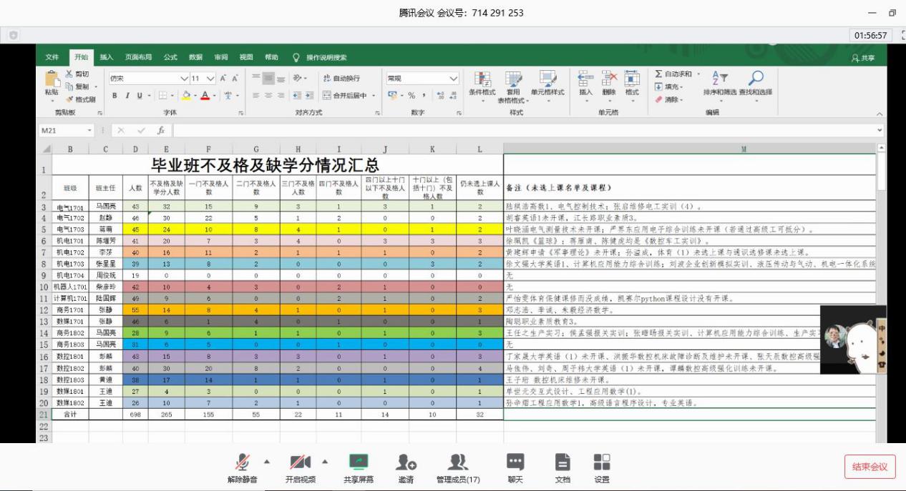Open the number format dropdown 常规
This screenshot has width=906, height=491.
point(453,79)
